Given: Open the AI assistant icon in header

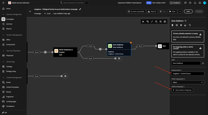Looking at the screenshot, I should click(185, 3).
